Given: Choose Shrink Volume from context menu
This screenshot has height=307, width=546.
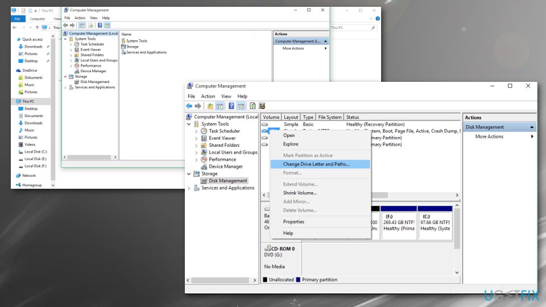Looking at the screenshot, I should click(x=320, y=193).
